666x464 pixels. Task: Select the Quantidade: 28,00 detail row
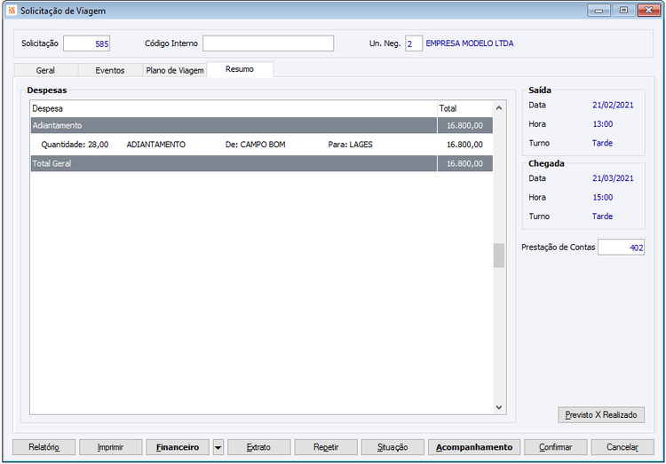click(x=262, y=145)
